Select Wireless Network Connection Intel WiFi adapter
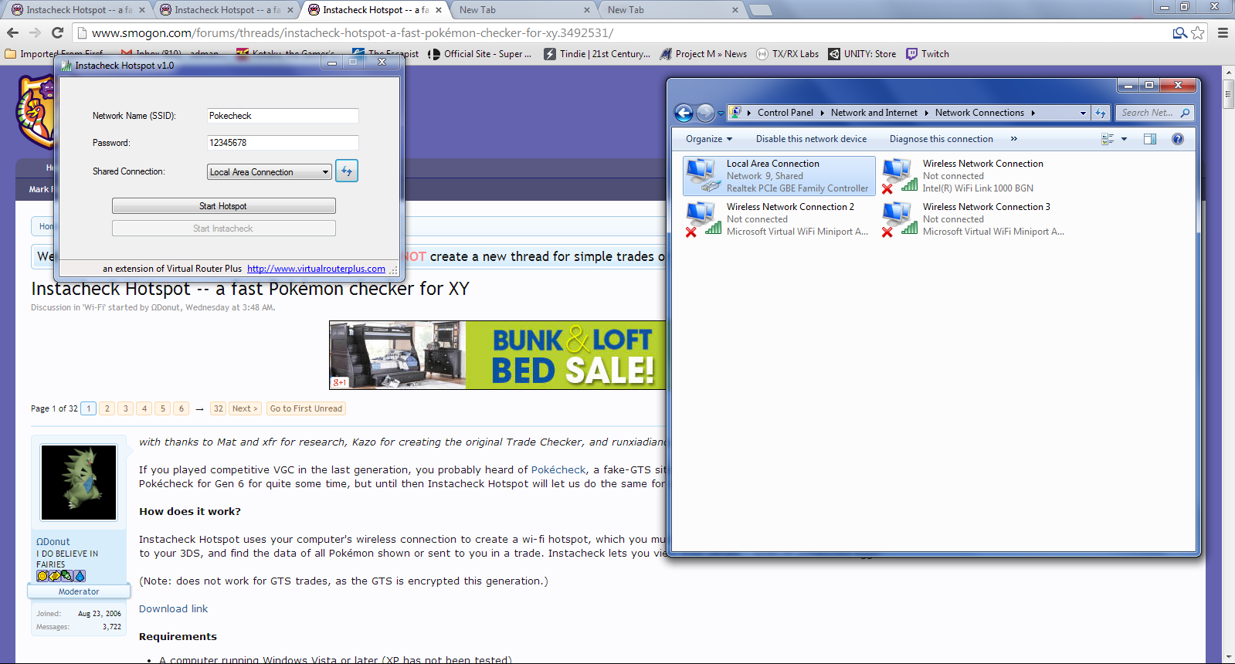 (975, 176)
